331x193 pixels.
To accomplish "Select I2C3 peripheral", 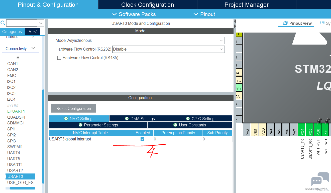I will coord(11,93).
